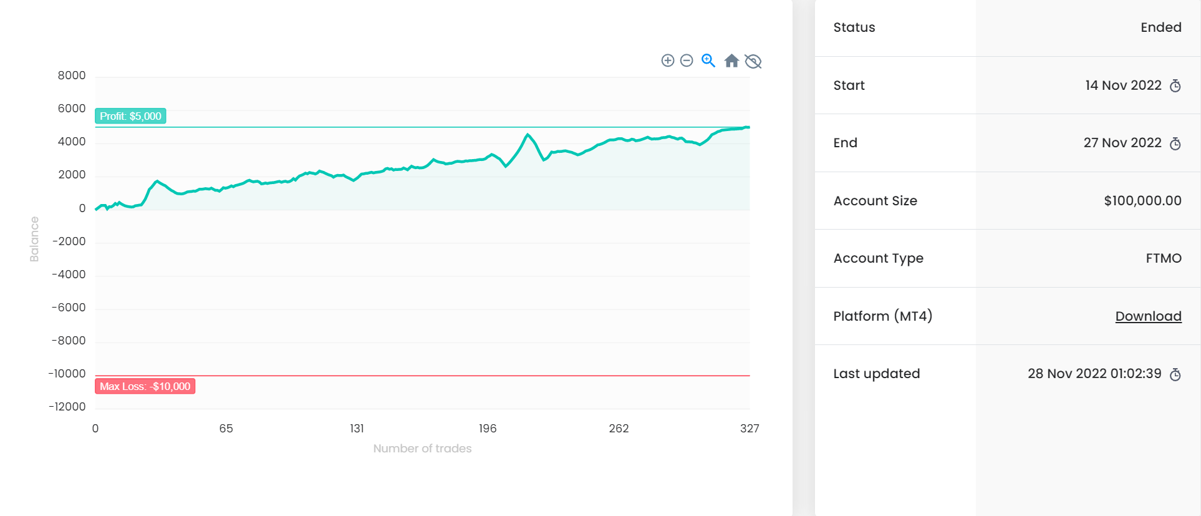Select the account type 'FTMO'
This screenshot has width=1201, height=516.
(1164, 258)
